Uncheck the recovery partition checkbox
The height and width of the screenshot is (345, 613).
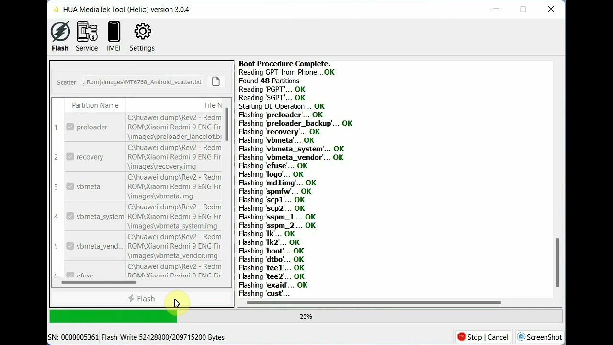click(x=70, y=157)
